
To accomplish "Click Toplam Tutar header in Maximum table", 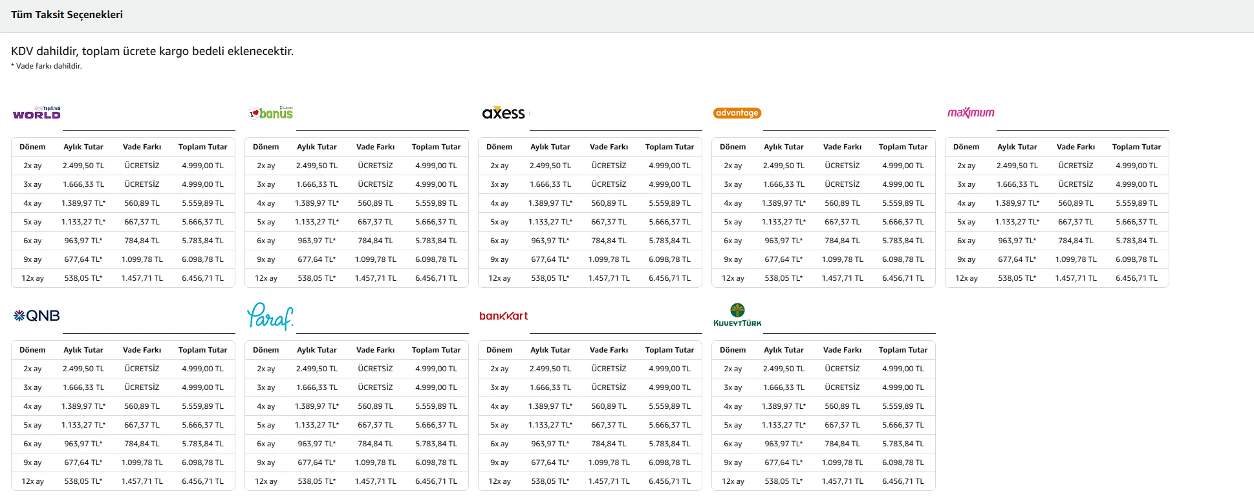I will tap(1136, 147).
